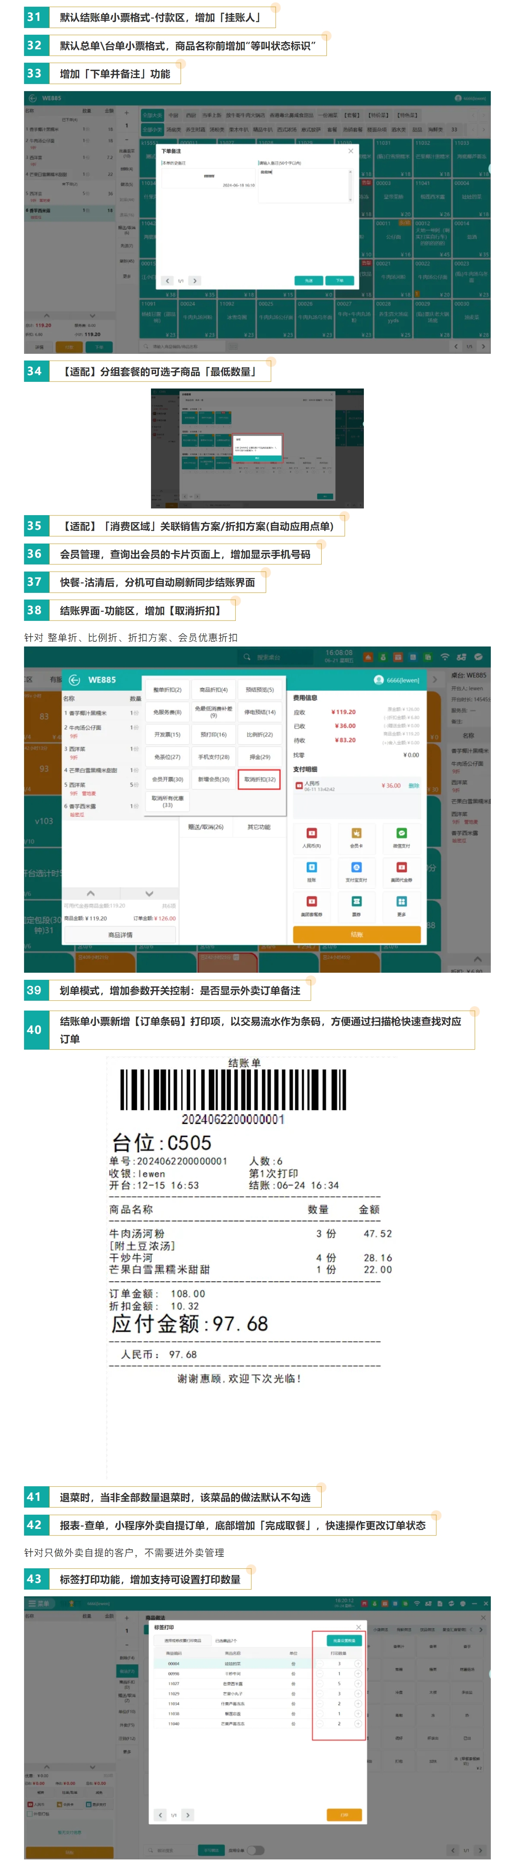Choose the 支付宝支付 payment icon
Screen dimensions: 505x1861
[x=356, y=867]
